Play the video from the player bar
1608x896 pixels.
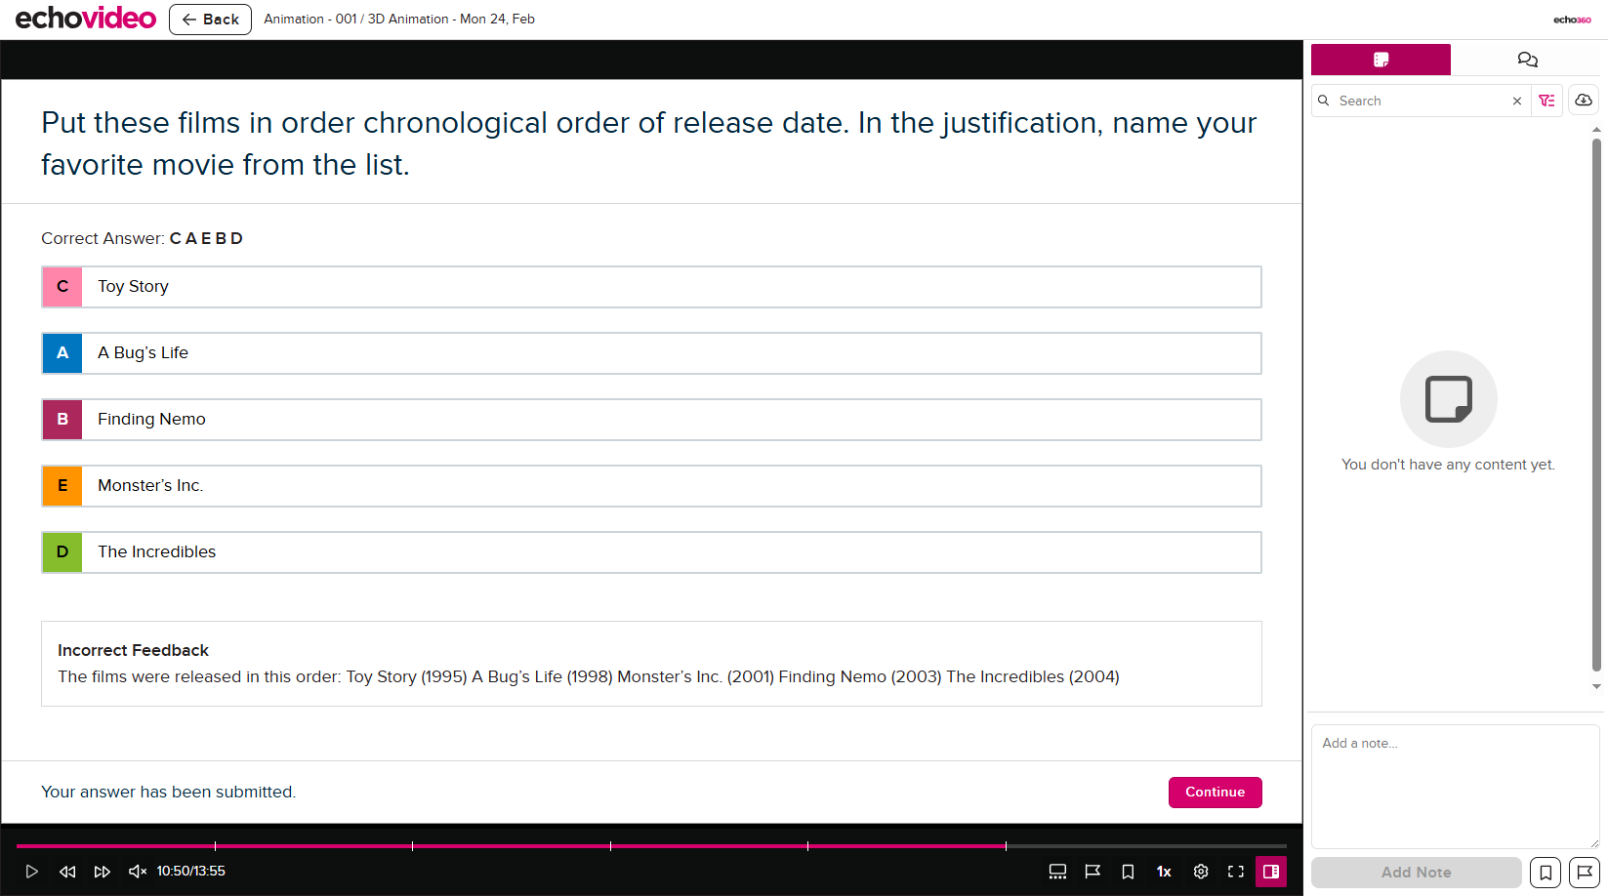coord(31,872)
